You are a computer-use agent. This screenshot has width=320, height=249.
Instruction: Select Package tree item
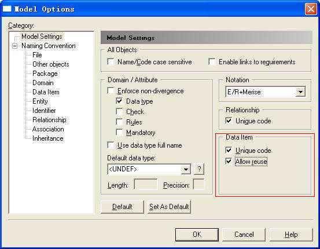pyautogui.click(x=45, y=74)
